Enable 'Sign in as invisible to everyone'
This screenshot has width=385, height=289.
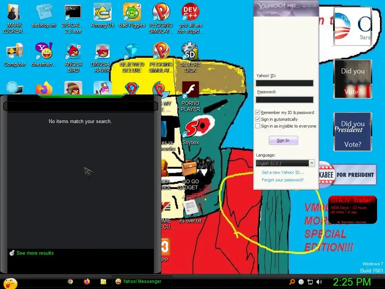[258, 126]
